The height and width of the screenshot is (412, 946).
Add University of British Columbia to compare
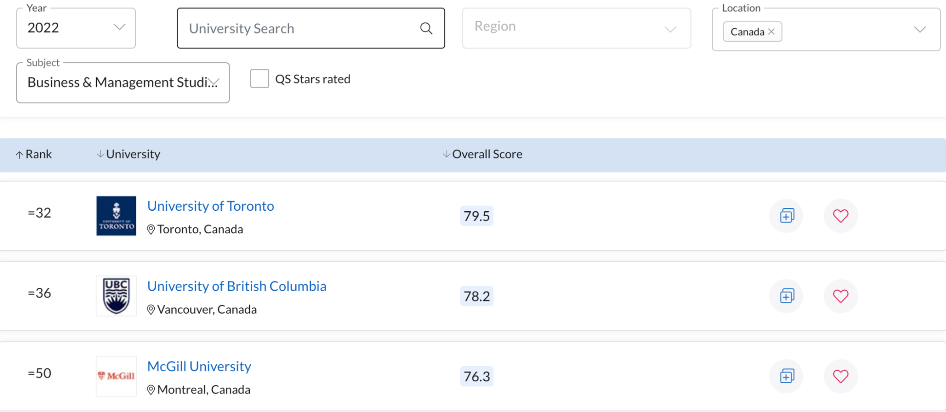787,296
